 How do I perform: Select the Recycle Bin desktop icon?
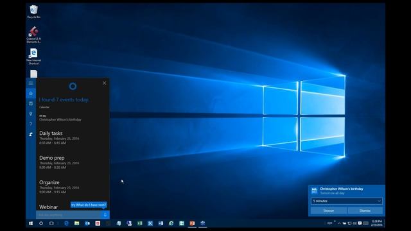pos(33,12)
